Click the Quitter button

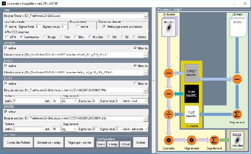pos(141,142)
